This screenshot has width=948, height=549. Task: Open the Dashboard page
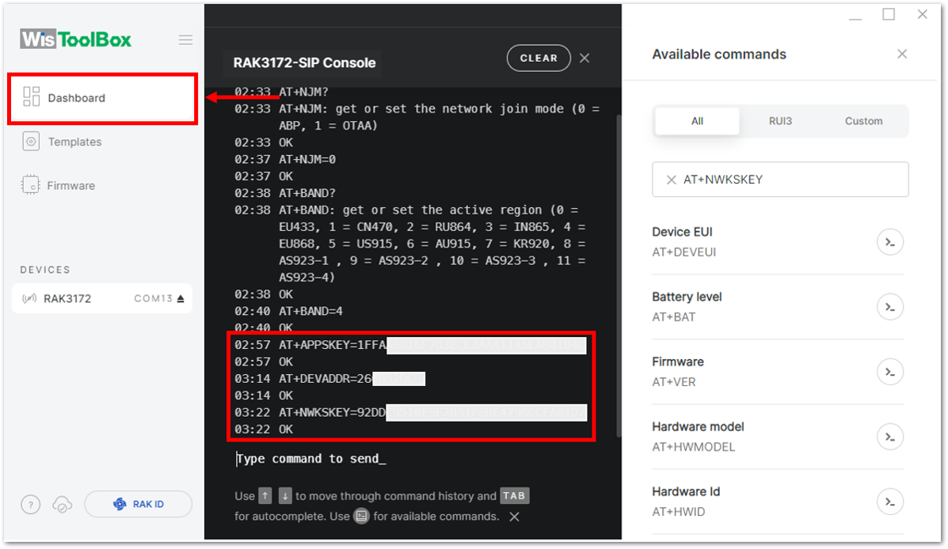[102, 98]
